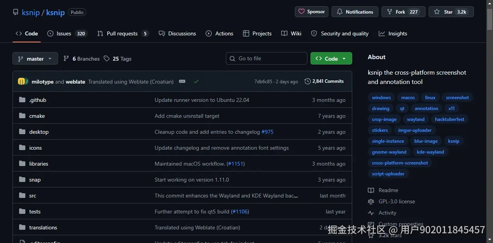The height and width of the screenshot is (243, 493).
Task: Open the src folder
Action: tap(33, 196)
